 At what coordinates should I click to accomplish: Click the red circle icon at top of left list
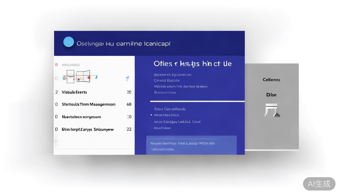[x=56, y=65]
